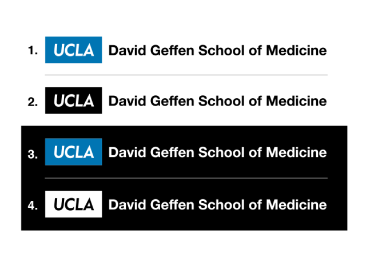Click the white word "David" in option 3
This screenshot has width=366, height=274.
point(124,153)
